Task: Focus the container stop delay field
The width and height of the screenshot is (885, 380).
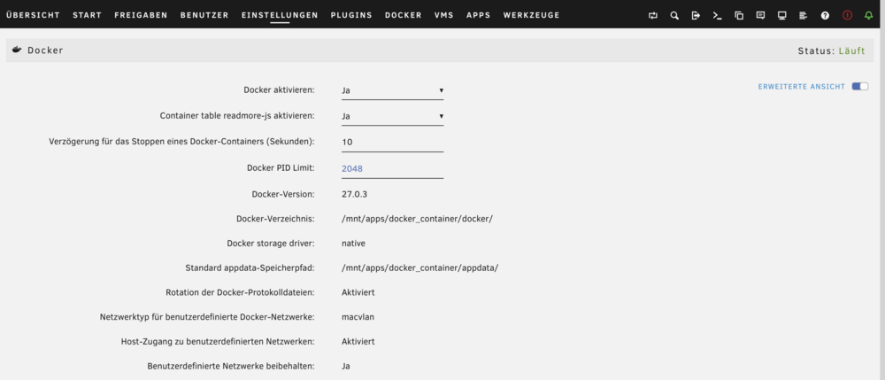Action: pyautogui.click(x=392, y=142)
